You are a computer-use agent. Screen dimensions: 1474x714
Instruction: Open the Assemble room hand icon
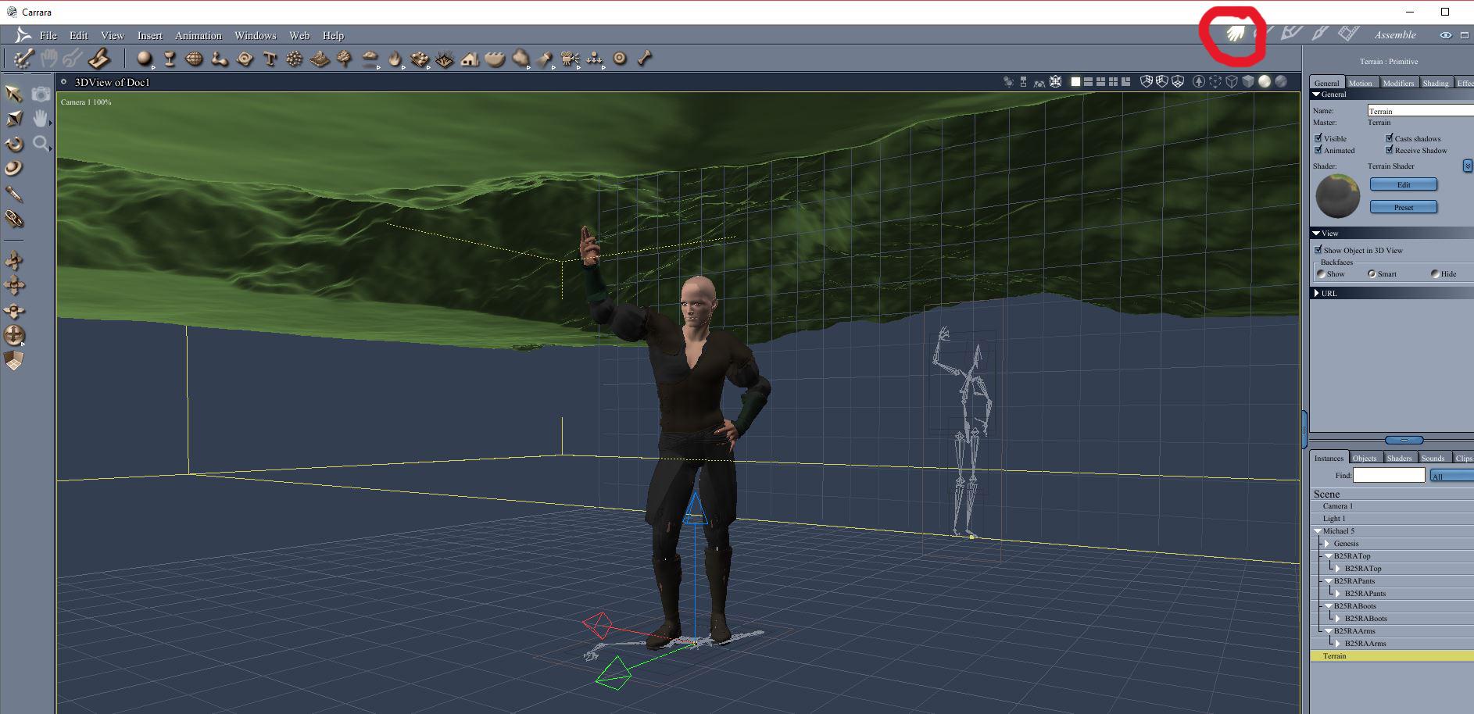coord(1236,33)
